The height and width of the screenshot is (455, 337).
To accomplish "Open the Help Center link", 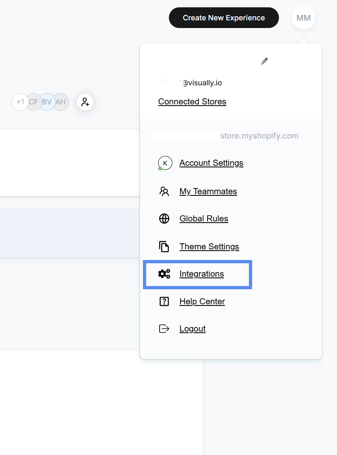I will tap(202, 301).
